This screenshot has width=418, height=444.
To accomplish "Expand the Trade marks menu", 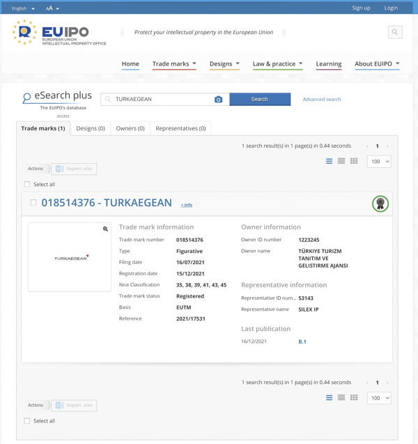I will pyautogui.click(x=174, y=64).
